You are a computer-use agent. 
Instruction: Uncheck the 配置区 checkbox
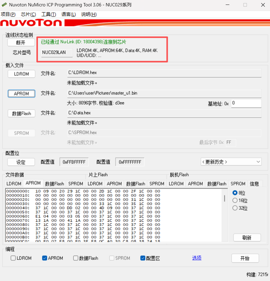coord(143,258)
